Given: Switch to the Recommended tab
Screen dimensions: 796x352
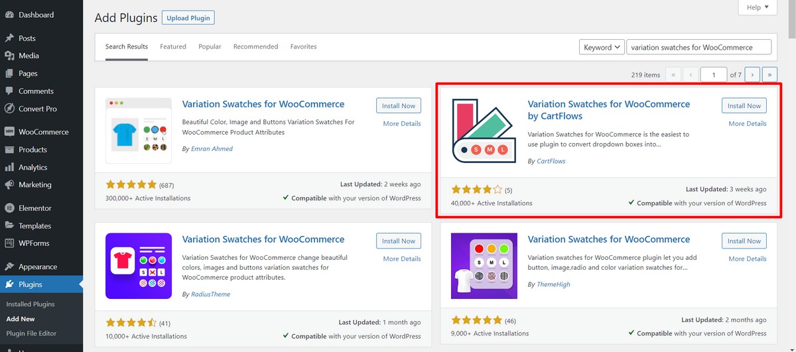Looking at the screenshot, I should tap(255, 47).
